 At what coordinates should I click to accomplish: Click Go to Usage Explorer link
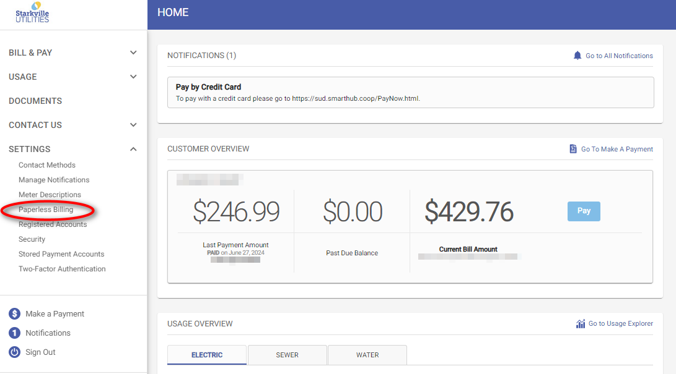(x=621, y=323)
